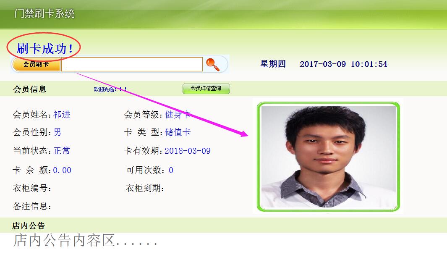Click the date and time display

tap(343, 64)
